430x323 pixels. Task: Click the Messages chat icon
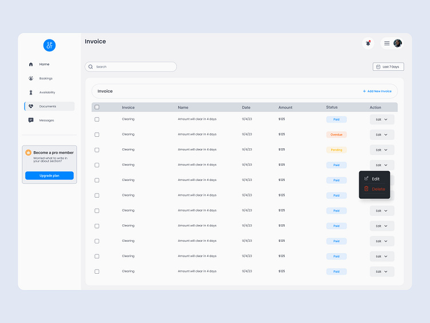[x=31, y=120]
